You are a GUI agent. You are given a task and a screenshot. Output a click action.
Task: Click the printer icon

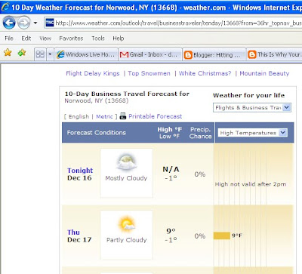coord(122,116)
